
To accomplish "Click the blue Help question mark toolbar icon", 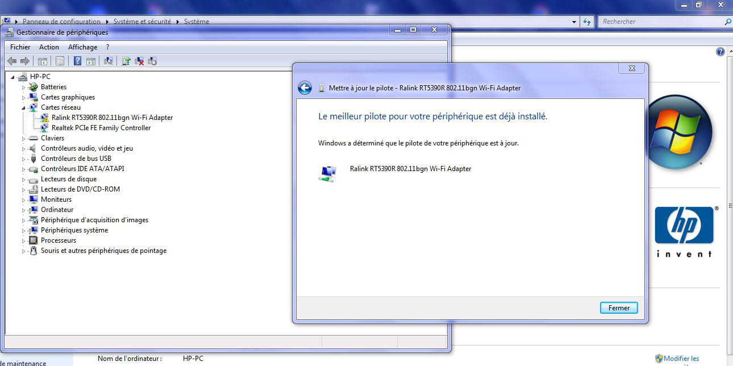I will pyautogui.click(x=77, y=61).
